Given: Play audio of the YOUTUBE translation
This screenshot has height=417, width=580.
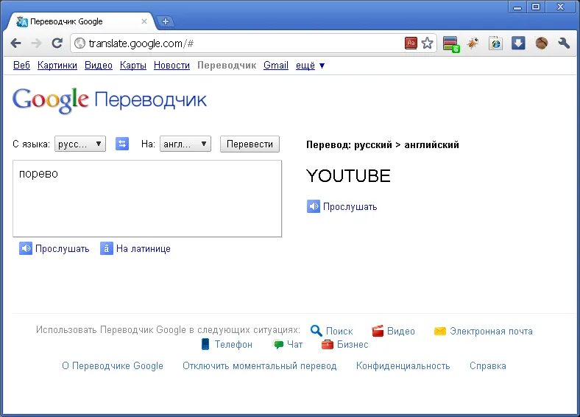Looking at the screenshot, I should pyautogui.click(x=314, y=206).
